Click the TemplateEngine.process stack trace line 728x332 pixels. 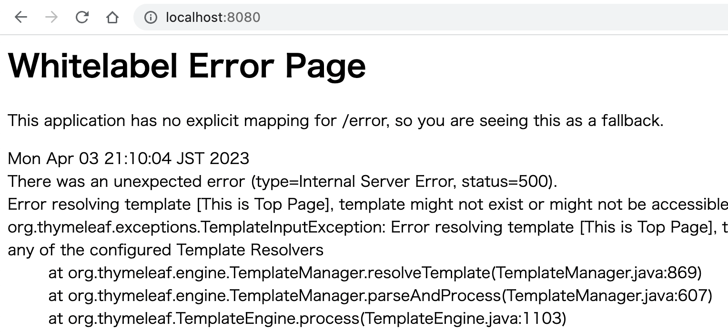click(x=307, y=318)
